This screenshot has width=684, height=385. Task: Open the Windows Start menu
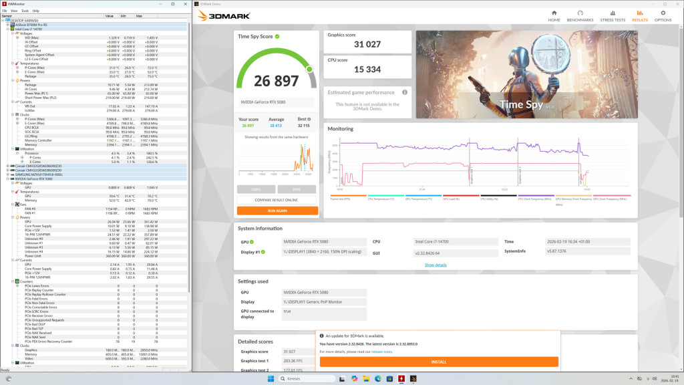pyautogui.click(x=271, y=379)
